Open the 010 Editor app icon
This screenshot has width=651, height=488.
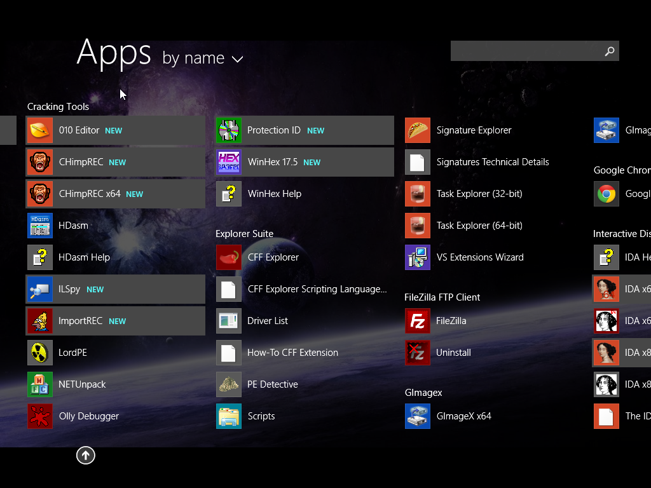(x=40, y=130)
